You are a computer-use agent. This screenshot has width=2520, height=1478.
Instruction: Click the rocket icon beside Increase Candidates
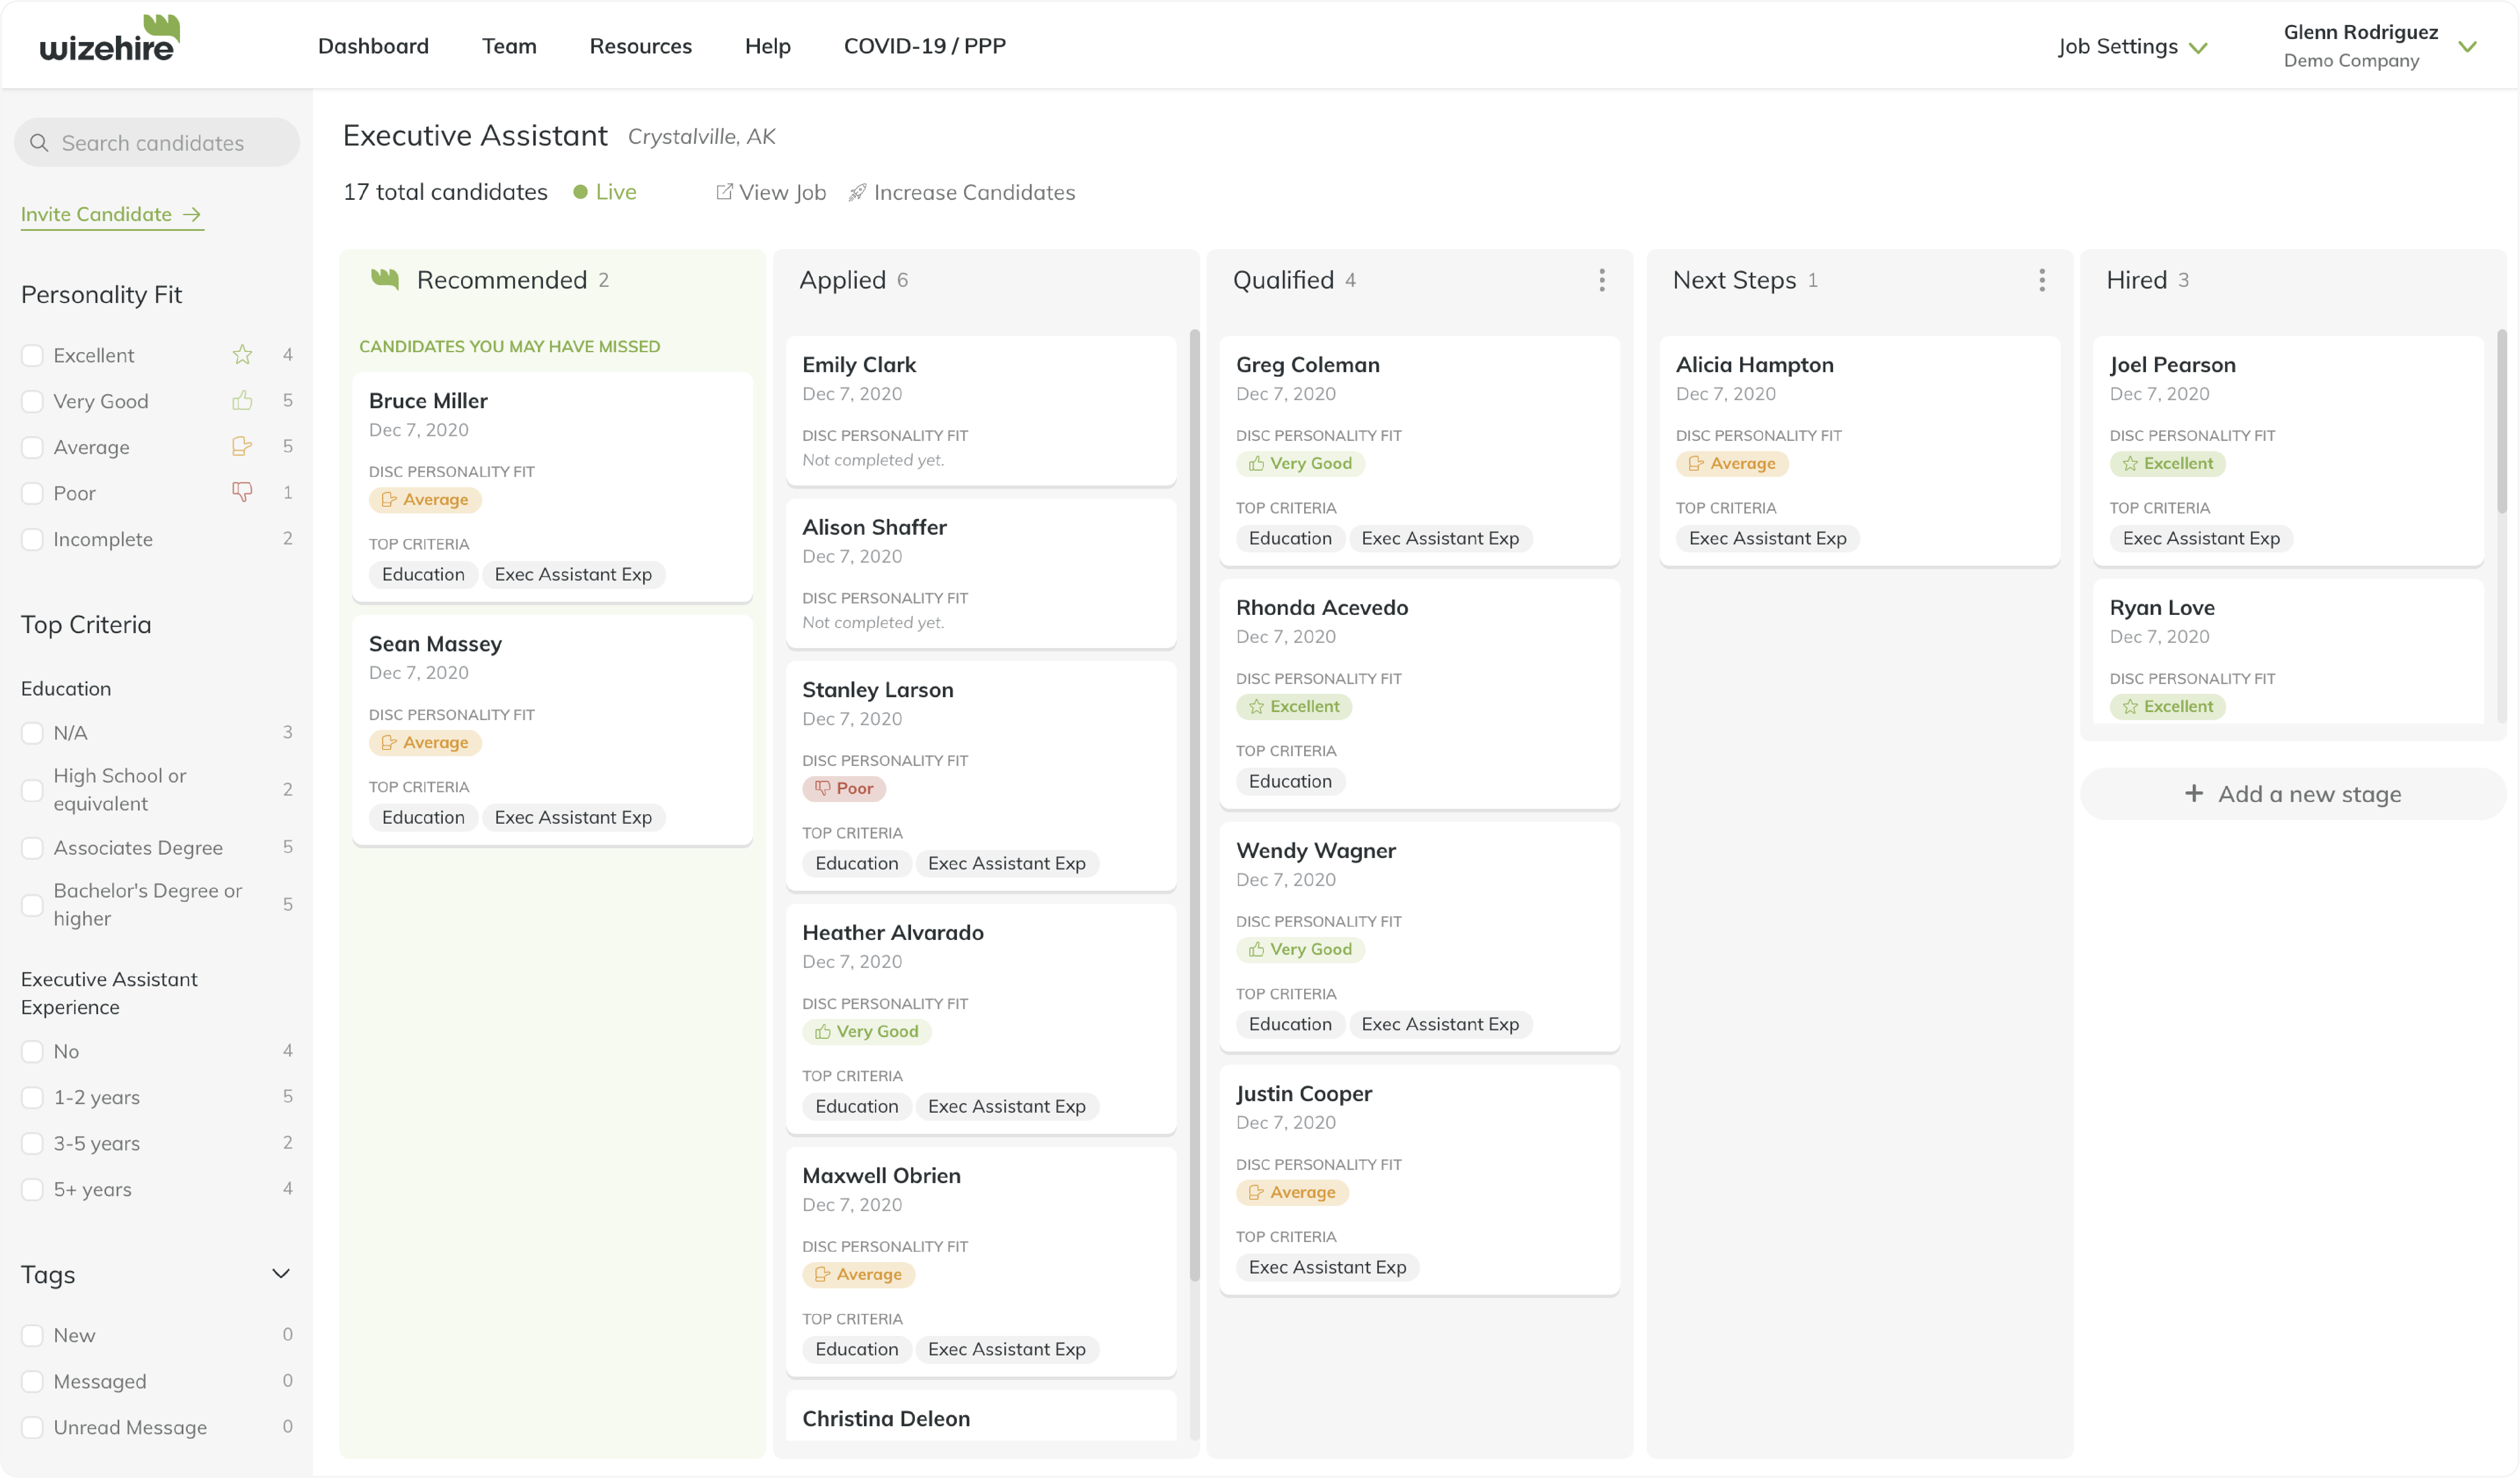[x=857, y=192]
